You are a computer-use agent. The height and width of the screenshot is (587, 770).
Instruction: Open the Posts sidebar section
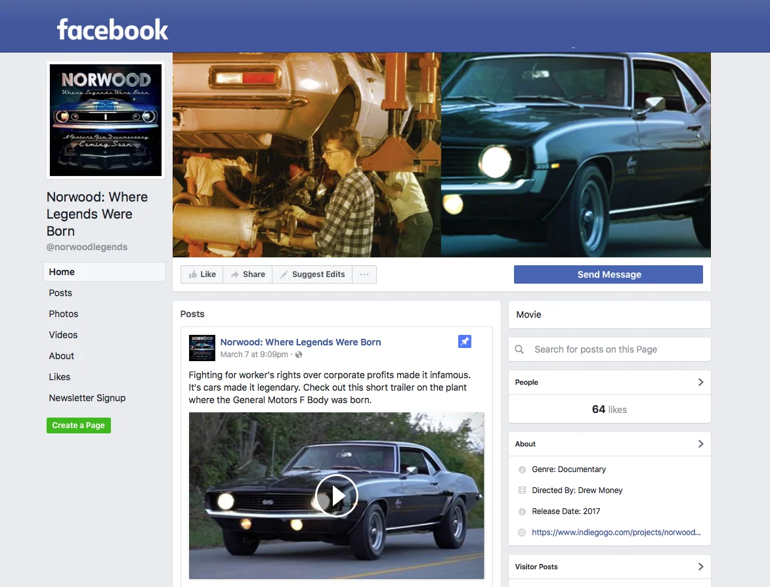click(x=60, y=293)
